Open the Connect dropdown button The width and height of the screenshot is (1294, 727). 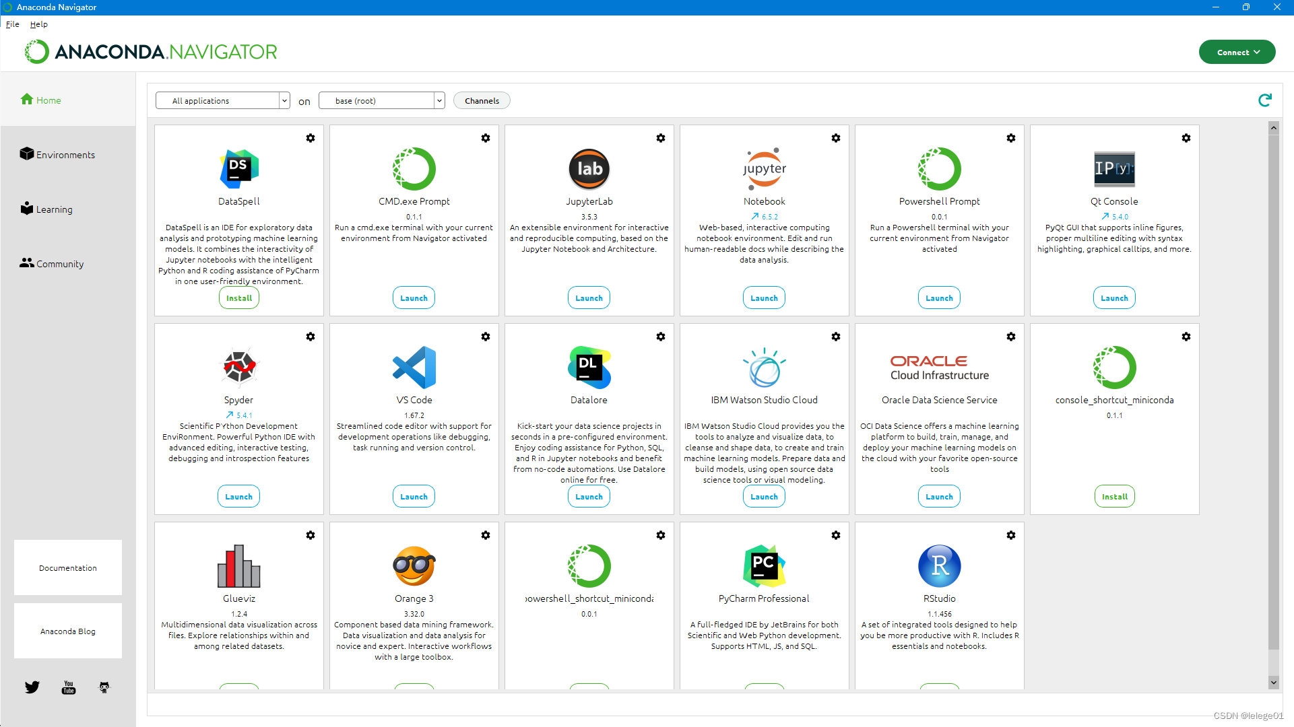[x=1237, y=52]
